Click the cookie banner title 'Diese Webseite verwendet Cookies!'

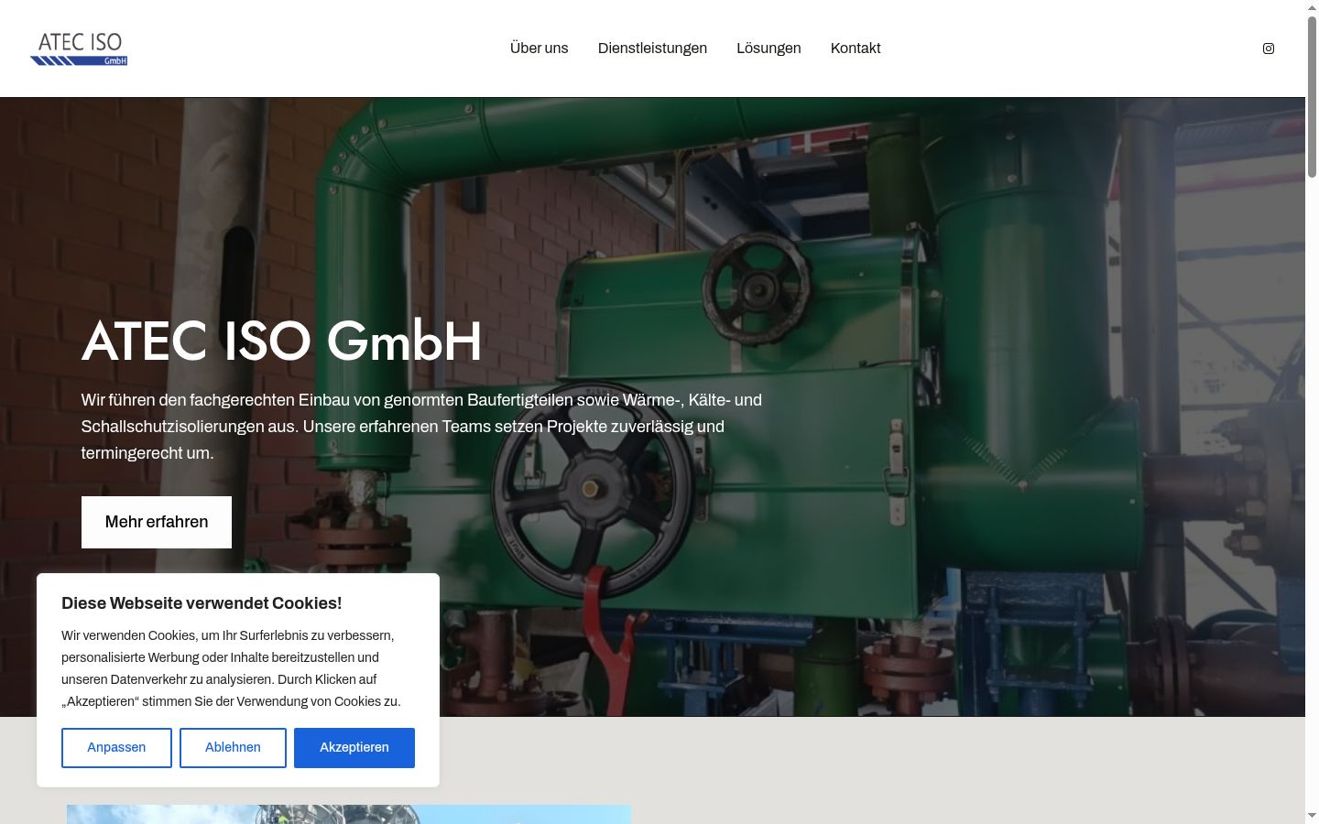point(202,603)
